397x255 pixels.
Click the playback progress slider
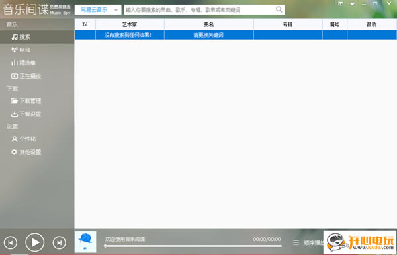pos(193,246)
